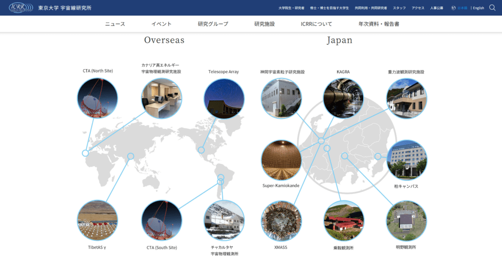Click the search magnifier icon in header
Screen dimensions: 502x258
coord(492,8)
